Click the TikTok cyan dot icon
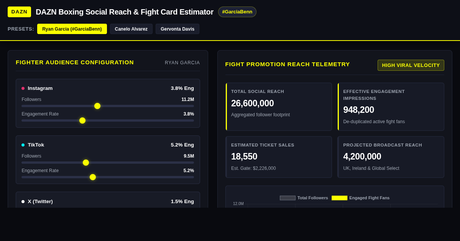 [23, 145]
